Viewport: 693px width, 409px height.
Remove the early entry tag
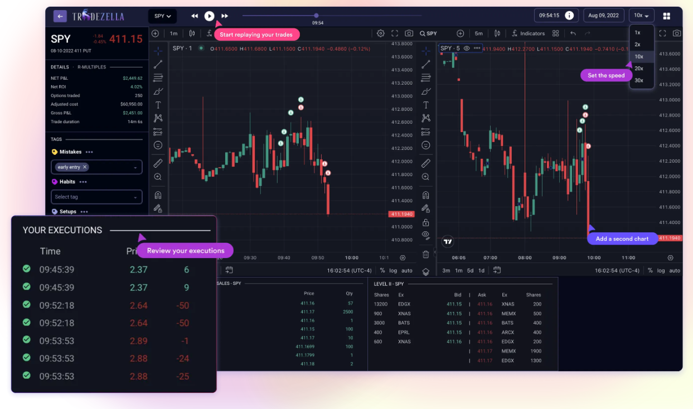click(x=85, y=167)
